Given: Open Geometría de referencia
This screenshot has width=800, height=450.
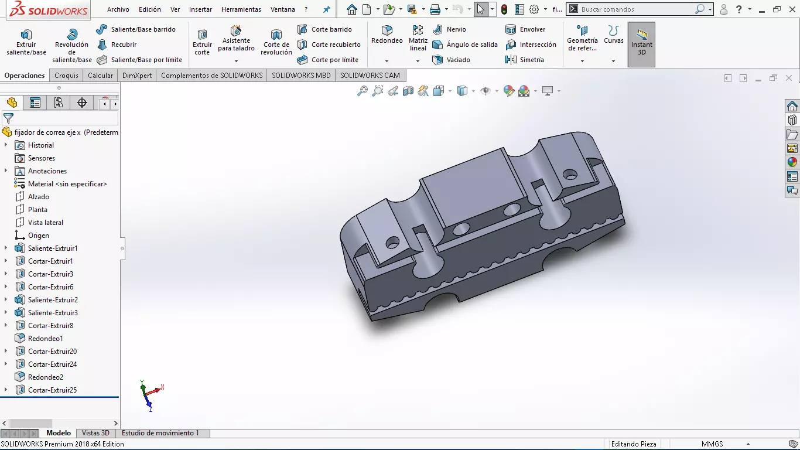Looking at the screenshot, I should (582, 39).
